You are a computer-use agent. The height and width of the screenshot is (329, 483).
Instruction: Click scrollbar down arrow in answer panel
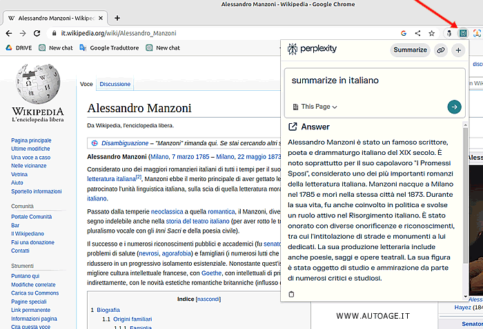[x=465, y=297]
